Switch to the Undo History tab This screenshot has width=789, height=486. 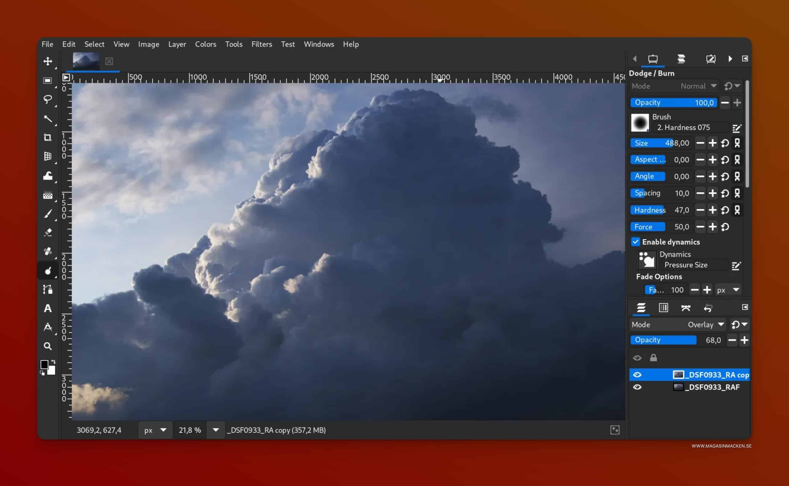[x=708, y=308]
